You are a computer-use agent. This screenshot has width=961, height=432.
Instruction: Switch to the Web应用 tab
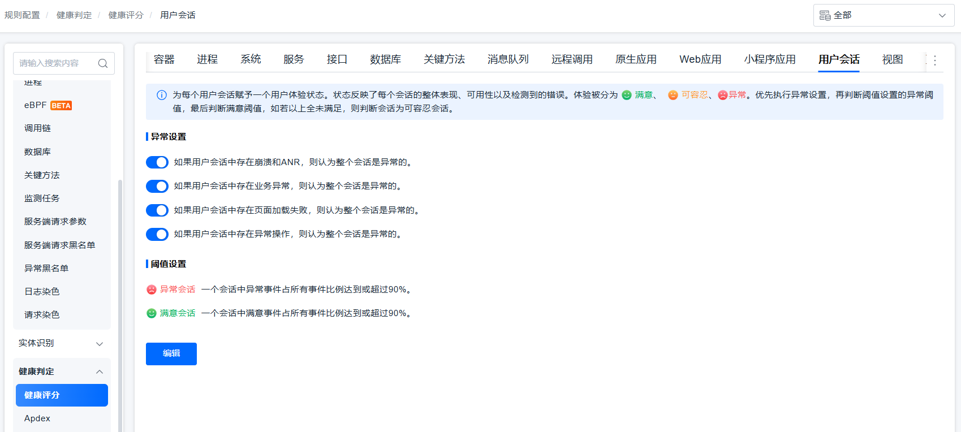tap(700, 59)
